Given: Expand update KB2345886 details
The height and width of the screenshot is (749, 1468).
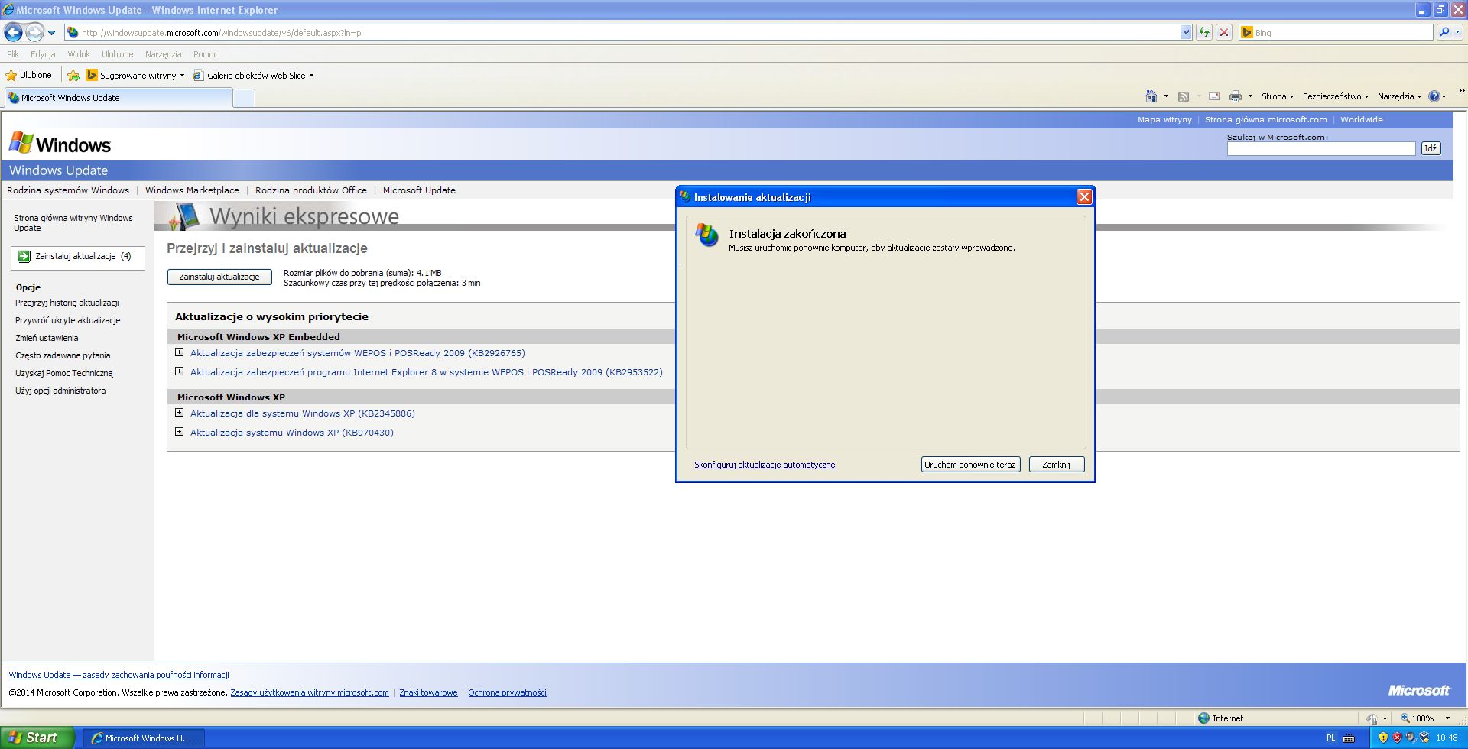Looking at the screenshot, I should pos(180,413).
